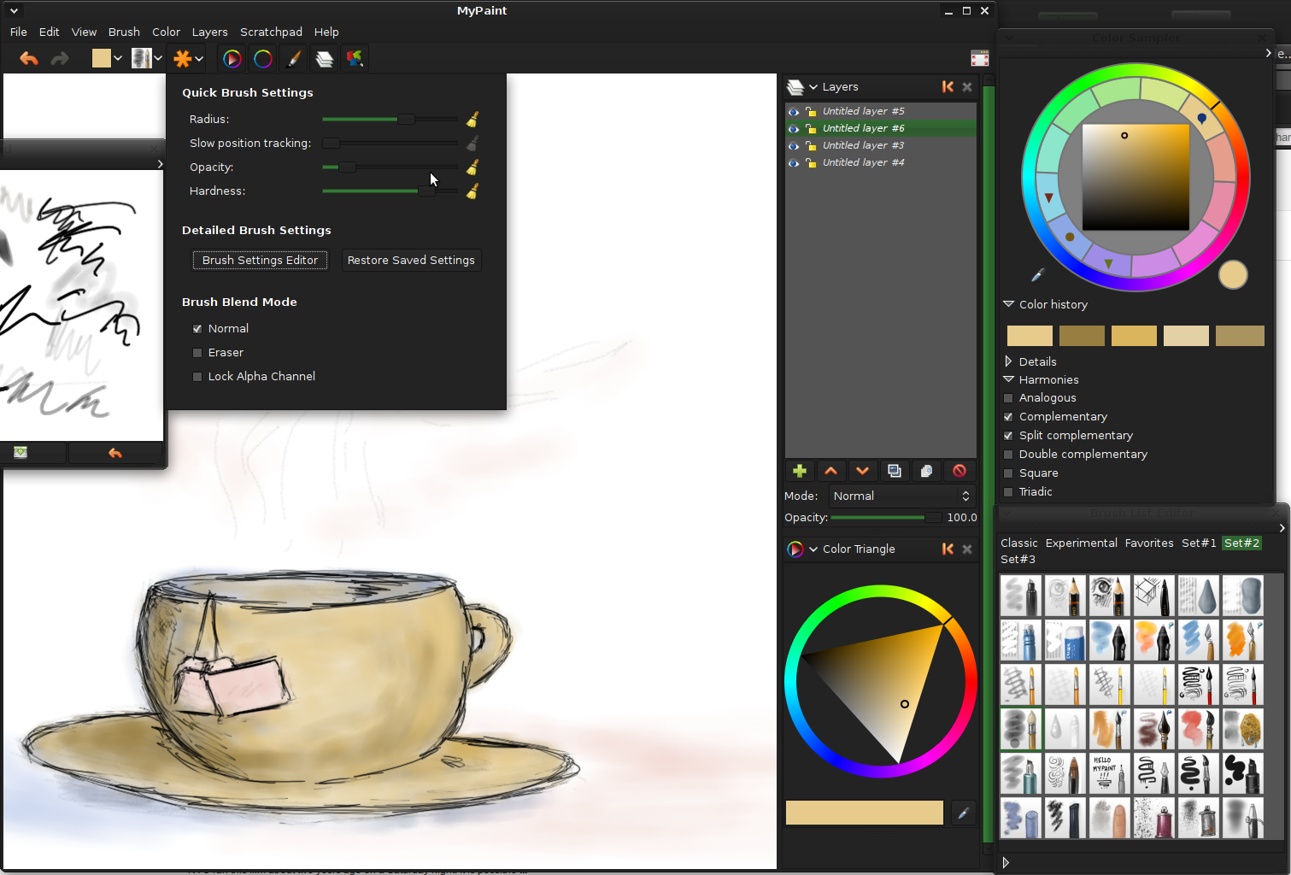The width and height of the screenshot is (1291, 875).
Task: Click the scratchpad toolbar icon
Action: tap(355, 58)
